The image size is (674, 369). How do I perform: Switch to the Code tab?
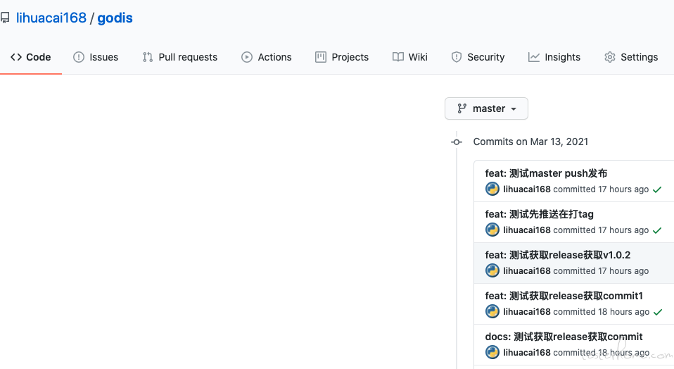pos(31,57)
